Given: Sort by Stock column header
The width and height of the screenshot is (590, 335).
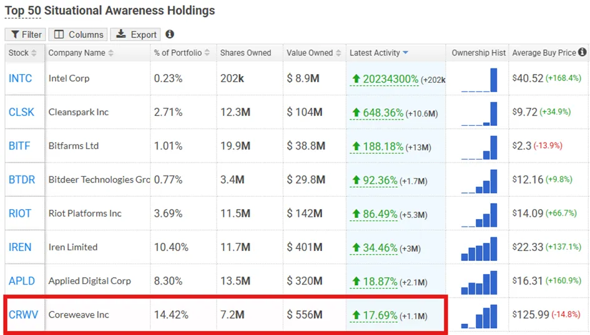Looking at the screenshot, I should tap(22, 53).
